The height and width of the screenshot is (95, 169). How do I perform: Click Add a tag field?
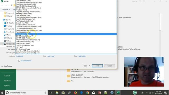pos(51,56)
